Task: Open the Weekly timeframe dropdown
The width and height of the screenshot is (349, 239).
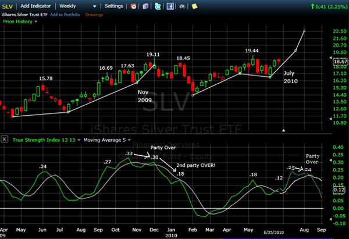Action: (78, 6)
